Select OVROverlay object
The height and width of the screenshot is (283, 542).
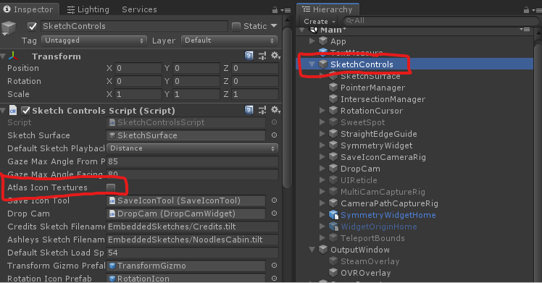(x=366, y=273)
